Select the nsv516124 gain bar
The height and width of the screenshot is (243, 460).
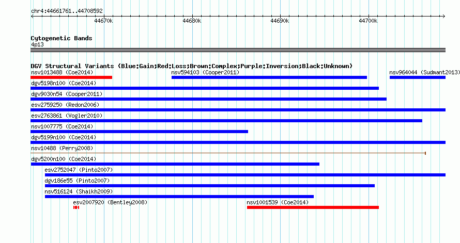pos(179,197)
